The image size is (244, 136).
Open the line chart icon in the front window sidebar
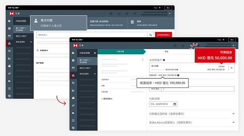coord(73,90)
